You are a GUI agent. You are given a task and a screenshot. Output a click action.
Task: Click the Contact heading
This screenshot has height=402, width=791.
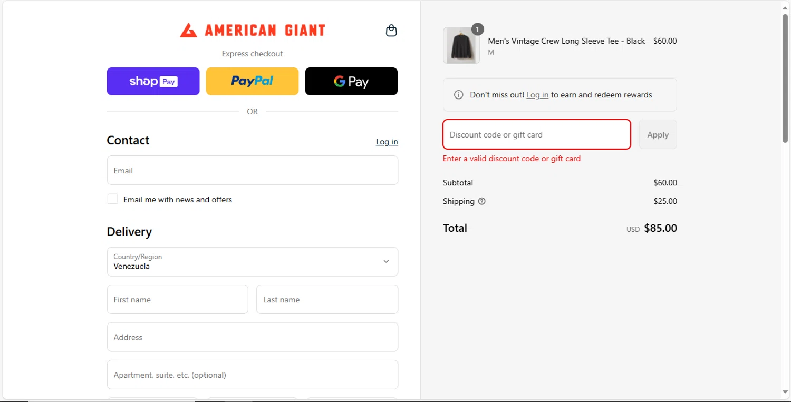click(128, 140)
